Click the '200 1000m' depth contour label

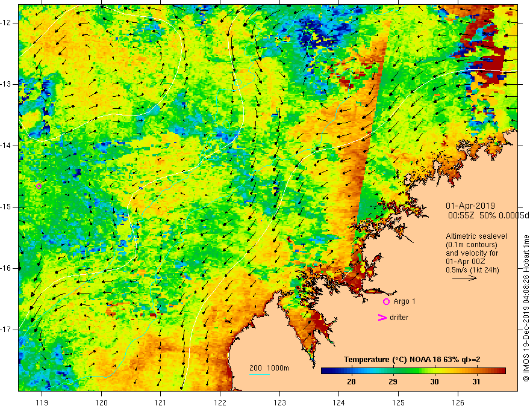(269, 368)
